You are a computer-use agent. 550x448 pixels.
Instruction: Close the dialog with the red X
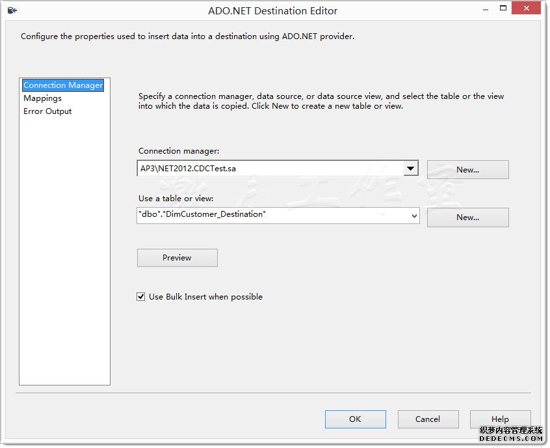[524, 8]
